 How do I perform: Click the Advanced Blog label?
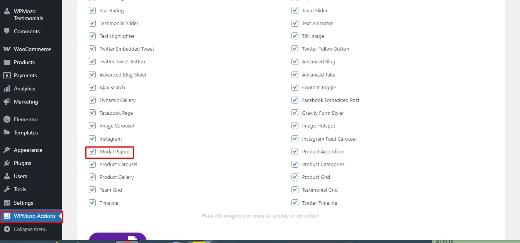318,61
